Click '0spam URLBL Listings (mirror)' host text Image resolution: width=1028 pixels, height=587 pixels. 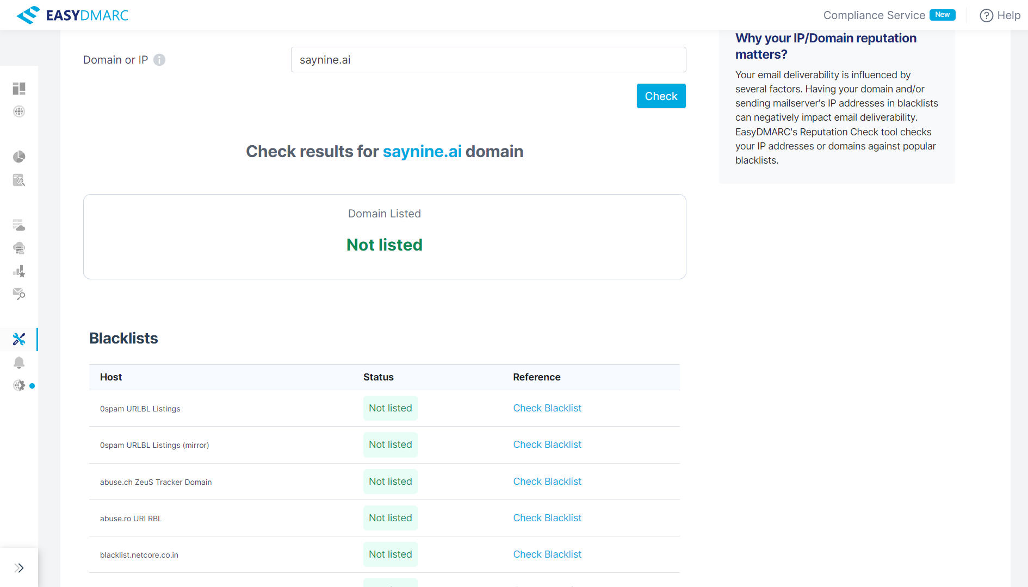pyautogui.click(x=154, y=445)
